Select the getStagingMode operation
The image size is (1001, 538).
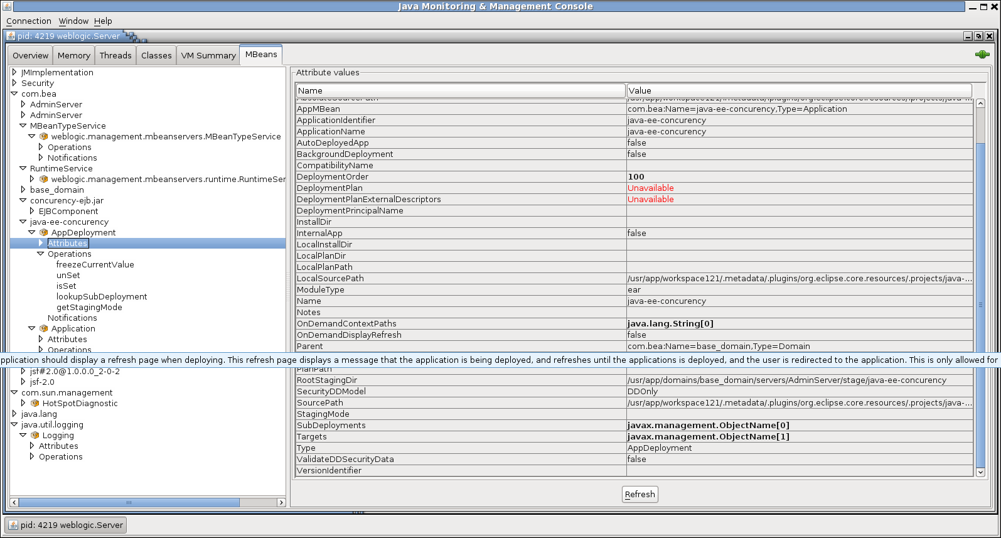click(89, 307)
